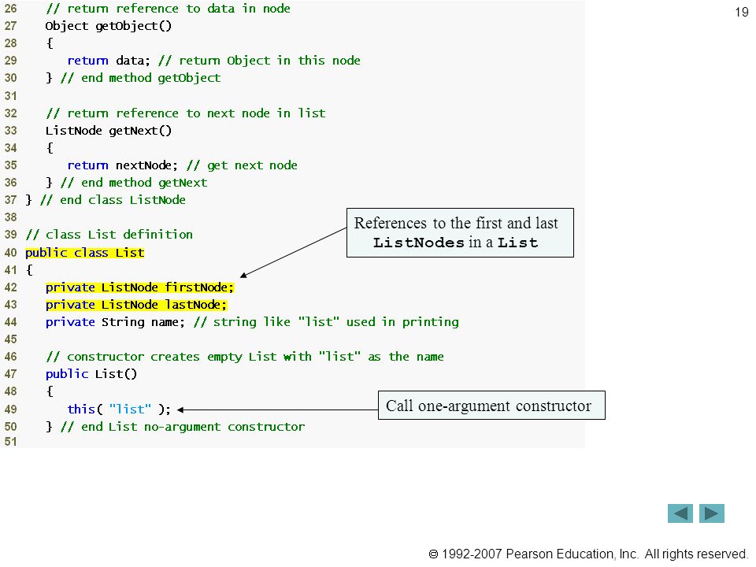Screen dimensions: 756x567
Task: Click '// string like "list" used in printing'
Action: [x=326, y=322]
